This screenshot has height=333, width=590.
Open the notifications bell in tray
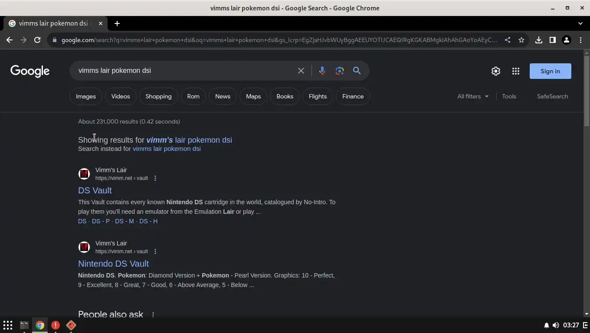click(x=547, y=325)
